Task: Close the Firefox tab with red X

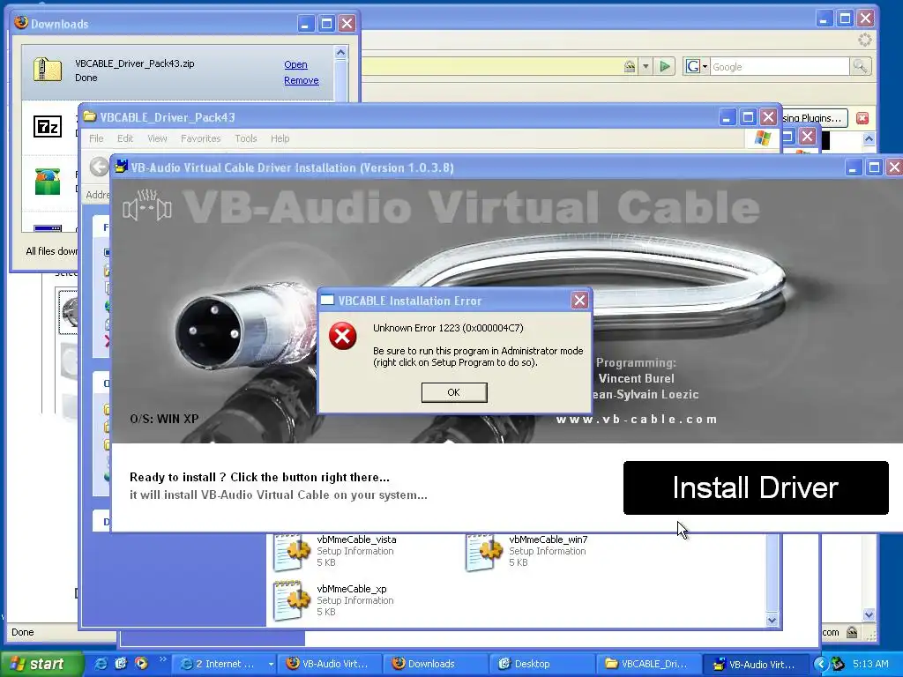Action: (862, 118)
